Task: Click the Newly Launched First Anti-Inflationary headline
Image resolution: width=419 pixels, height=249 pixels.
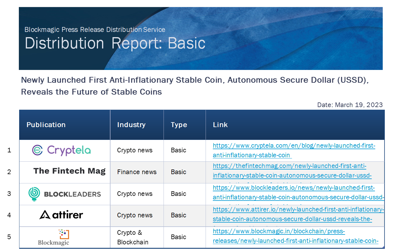Action: 195,86
